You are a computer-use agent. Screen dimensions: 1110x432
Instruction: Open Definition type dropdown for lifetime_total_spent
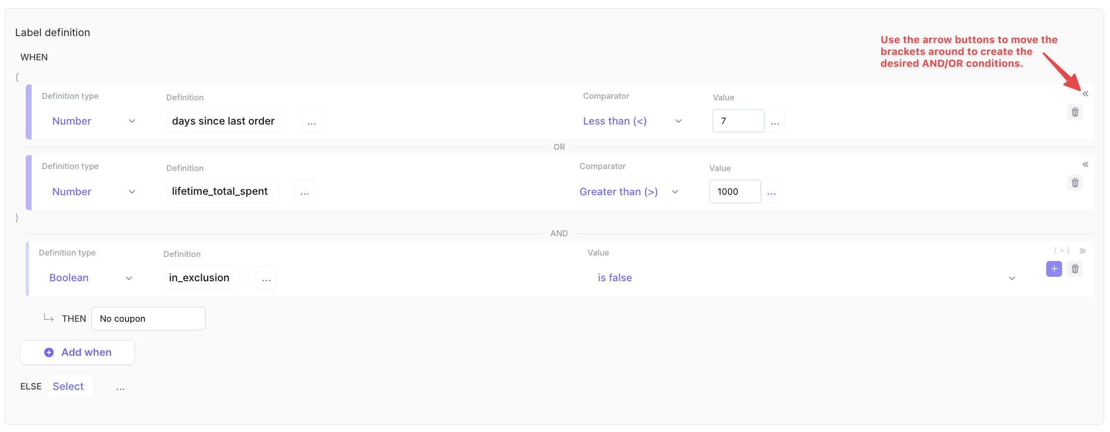[93, 192]
